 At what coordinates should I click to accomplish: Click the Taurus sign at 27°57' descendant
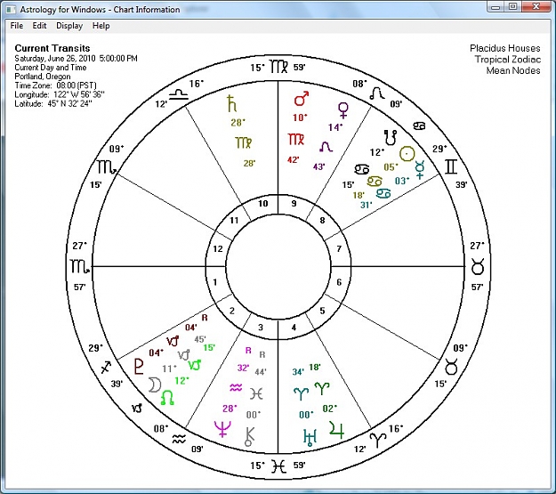[478, 266]
